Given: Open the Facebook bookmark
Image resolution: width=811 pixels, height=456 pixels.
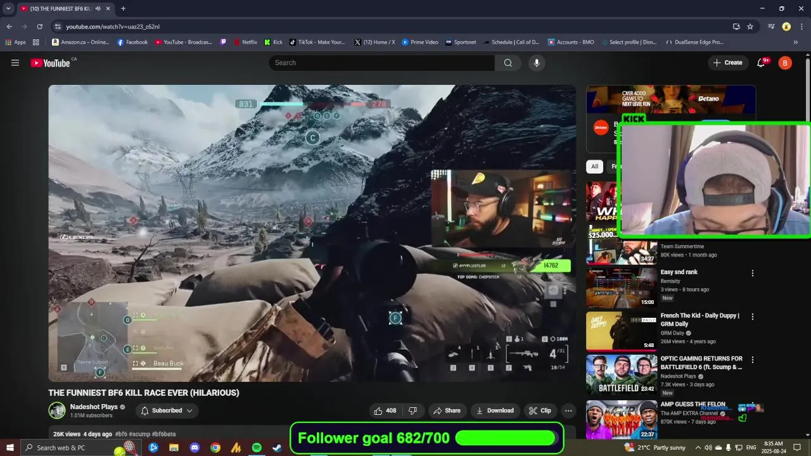Looking at the screenshot, I should tap(132, 42).
